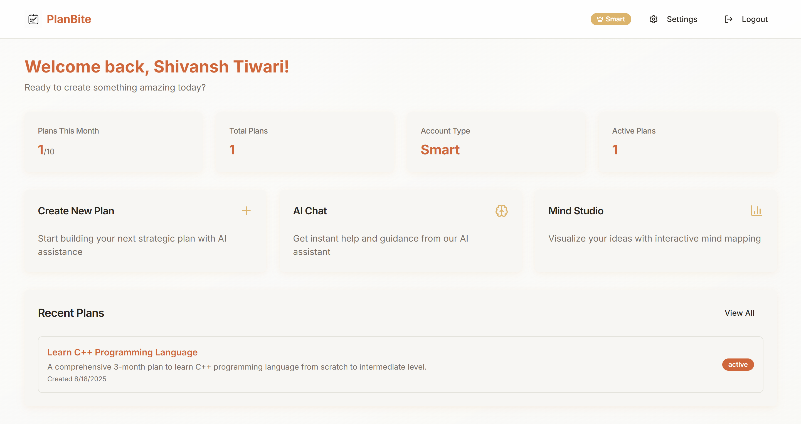Click the Plans This Month stat card

point(114,142)
